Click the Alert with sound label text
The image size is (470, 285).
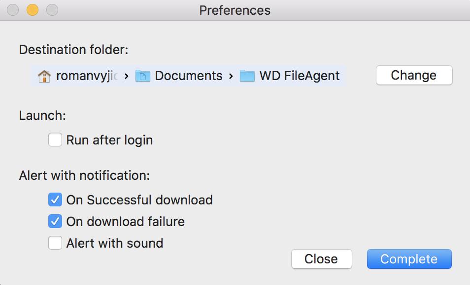[114, 243]
